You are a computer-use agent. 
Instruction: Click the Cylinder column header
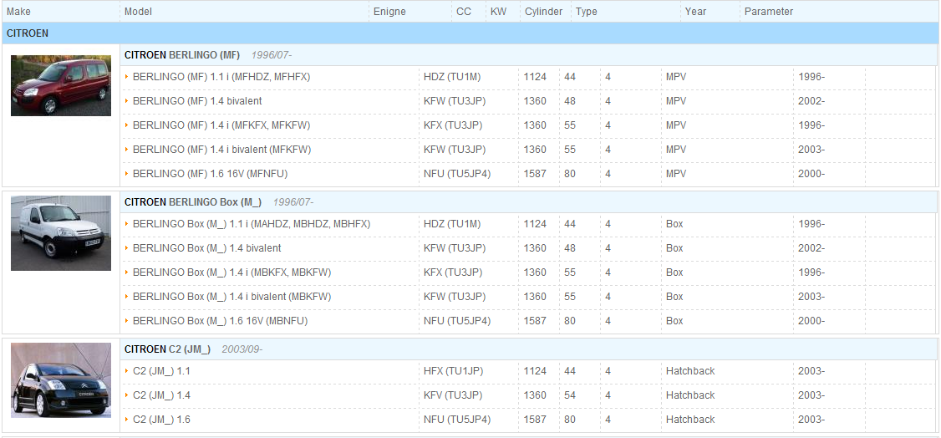tap(544, 12)
